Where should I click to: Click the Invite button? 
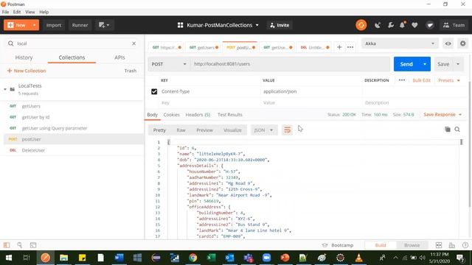(280, 25)
